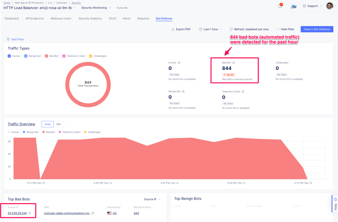Open the Help side panel icon
The width and height of the screenshot is (338, 222).
[x=335, y=204]
